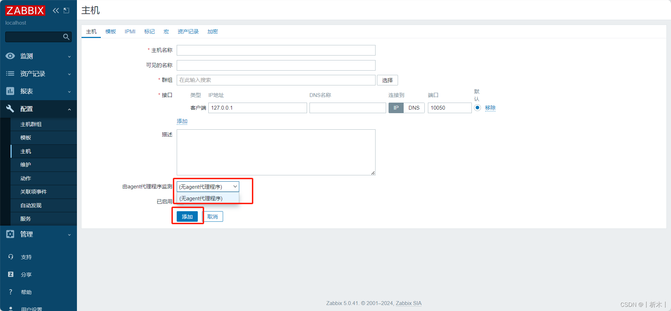The image size is (671, 311).
Task: Expand the 报表 sidebar section
Action: tap(38, 91)
